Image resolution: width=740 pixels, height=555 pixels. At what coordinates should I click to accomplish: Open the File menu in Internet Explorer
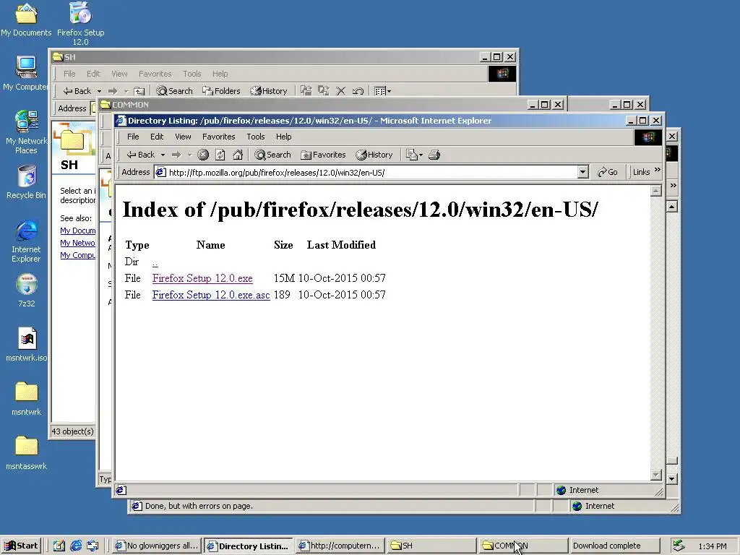[133, 137]
